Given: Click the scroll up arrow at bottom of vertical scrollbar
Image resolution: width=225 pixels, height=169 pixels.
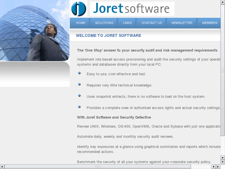Looking at the screenshot, I should [x=223, y=158].
